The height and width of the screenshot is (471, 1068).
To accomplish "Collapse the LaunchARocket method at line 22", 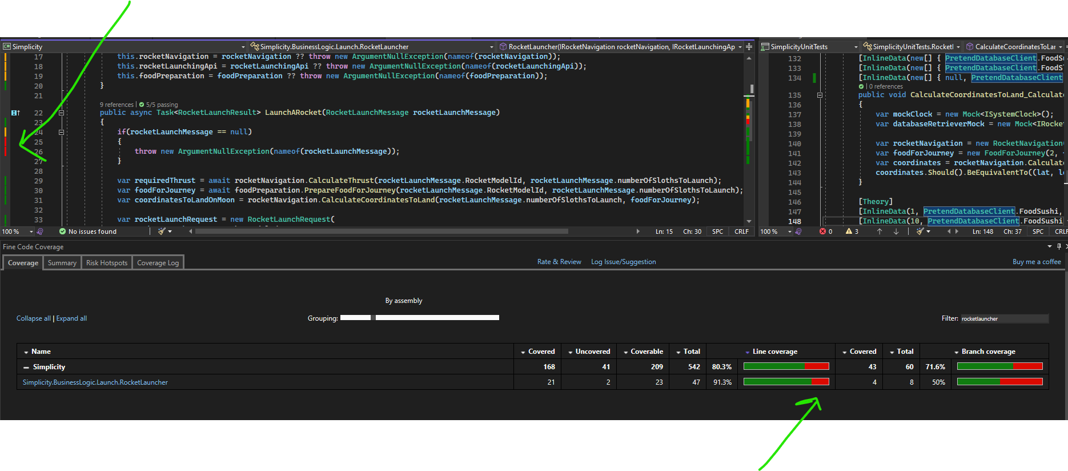I will [x=61, y=113].
